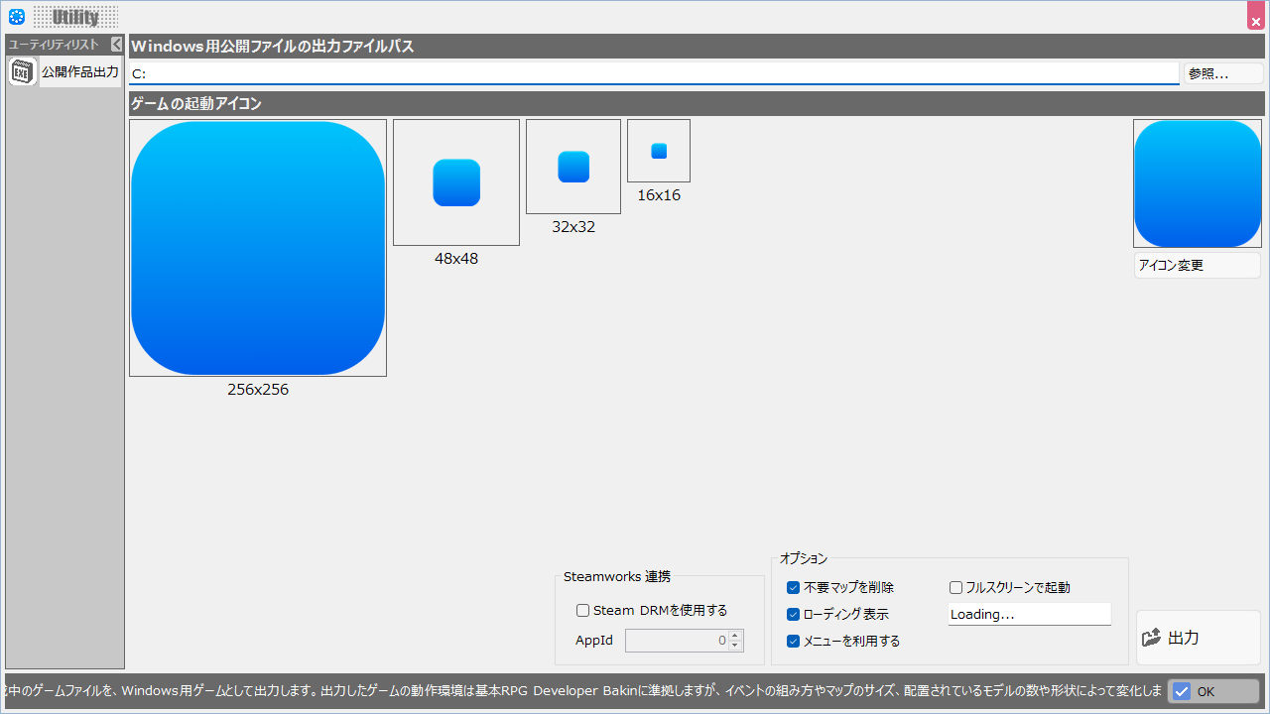Click the 256x256 launch icon preview
This screenshot has height=714, width=1270.
coord(258,248)
